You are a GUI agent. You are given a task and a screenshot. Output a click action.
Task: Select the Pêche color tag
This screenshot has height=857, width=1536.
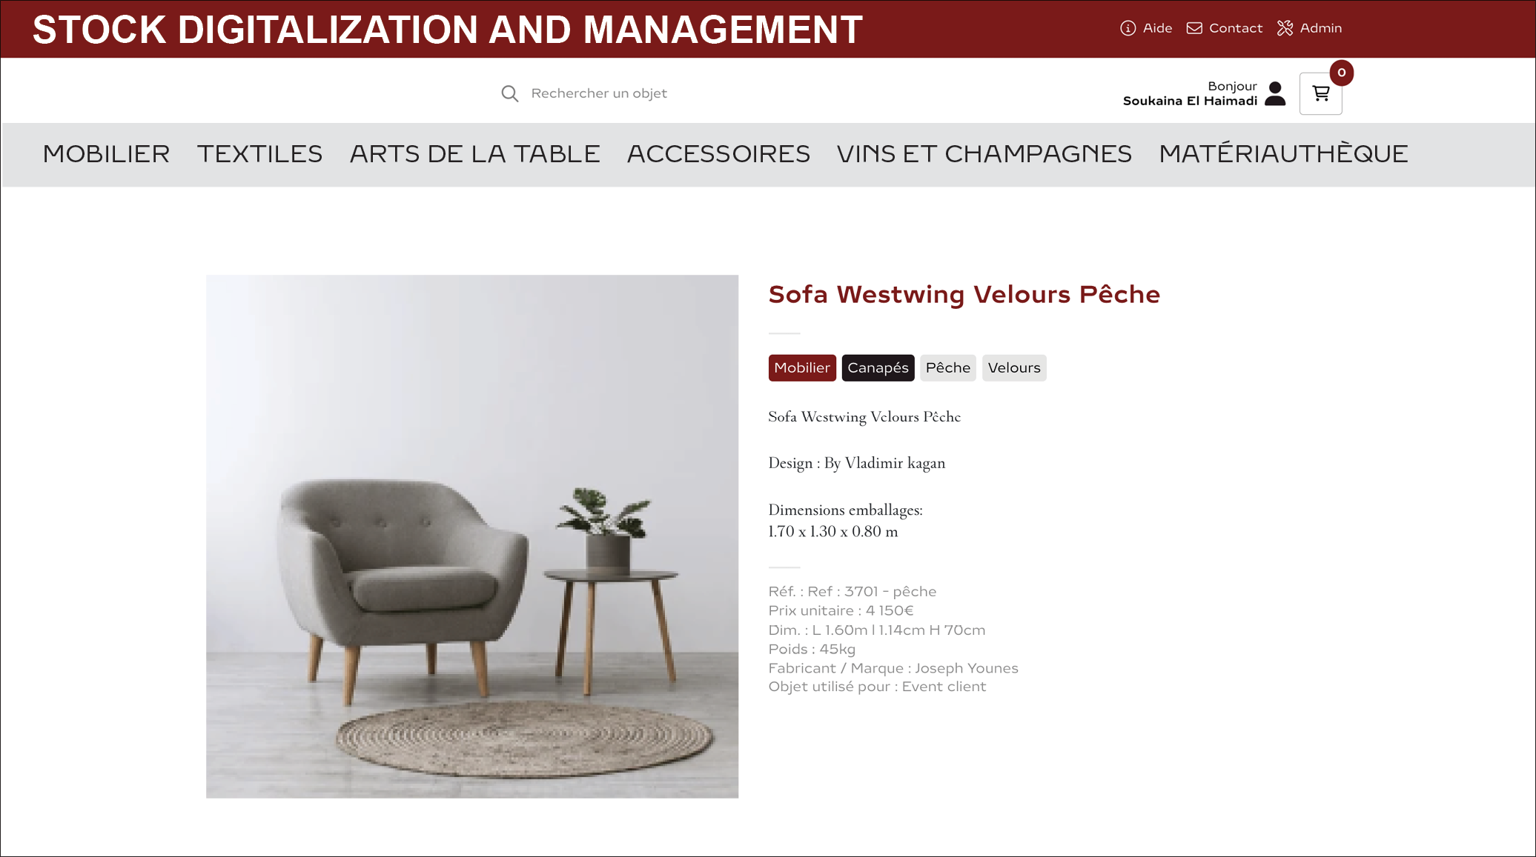pos(947,368)
